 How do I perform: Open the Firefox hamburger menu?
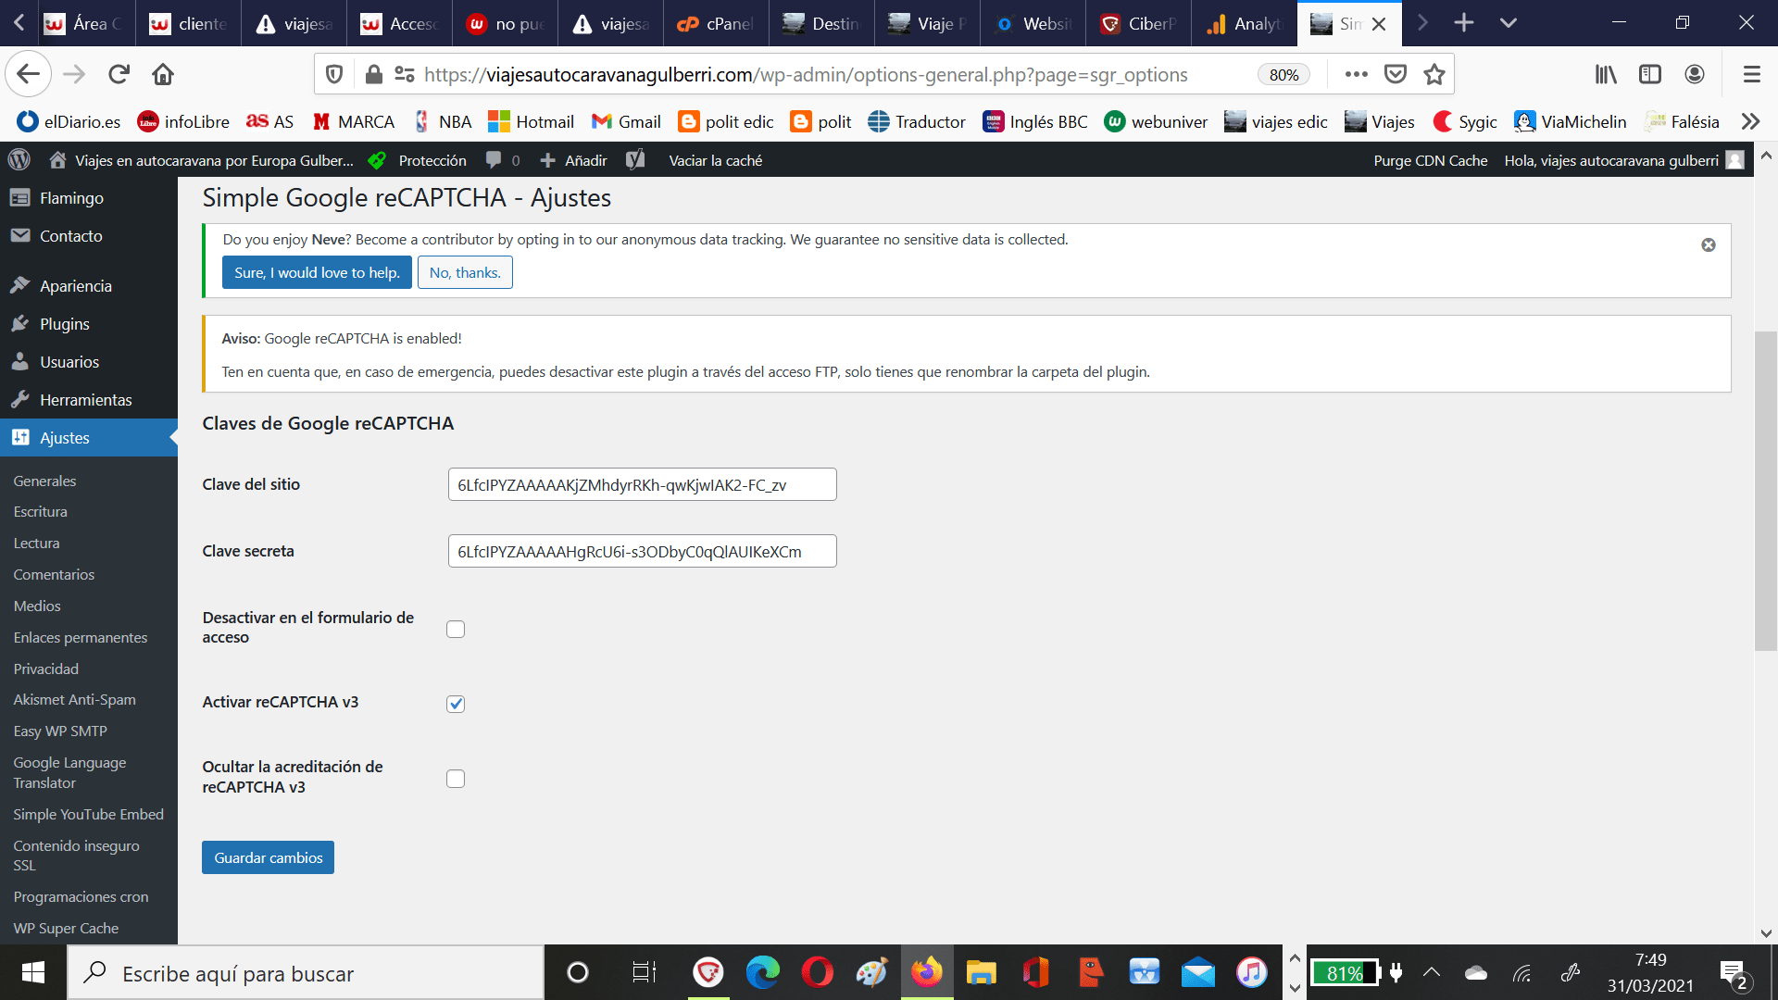[x=1751, y=74]
